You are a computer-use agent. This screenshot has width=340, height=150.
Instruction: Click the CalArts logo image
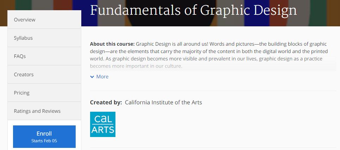[x=102, y=124]
